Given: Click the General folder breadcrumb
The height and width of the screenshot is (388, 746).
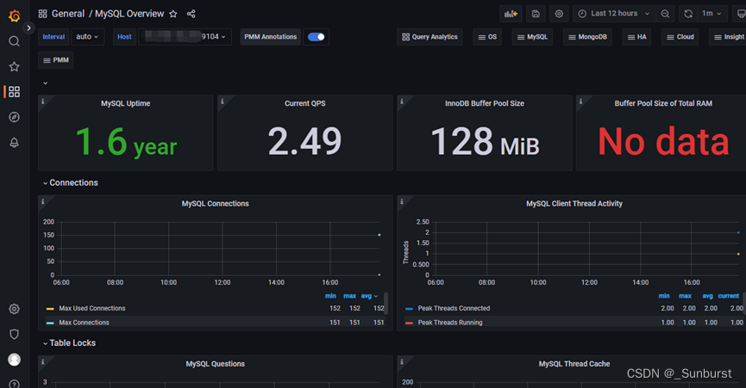Looking at the screenshot, I should [x=68, y=14].
